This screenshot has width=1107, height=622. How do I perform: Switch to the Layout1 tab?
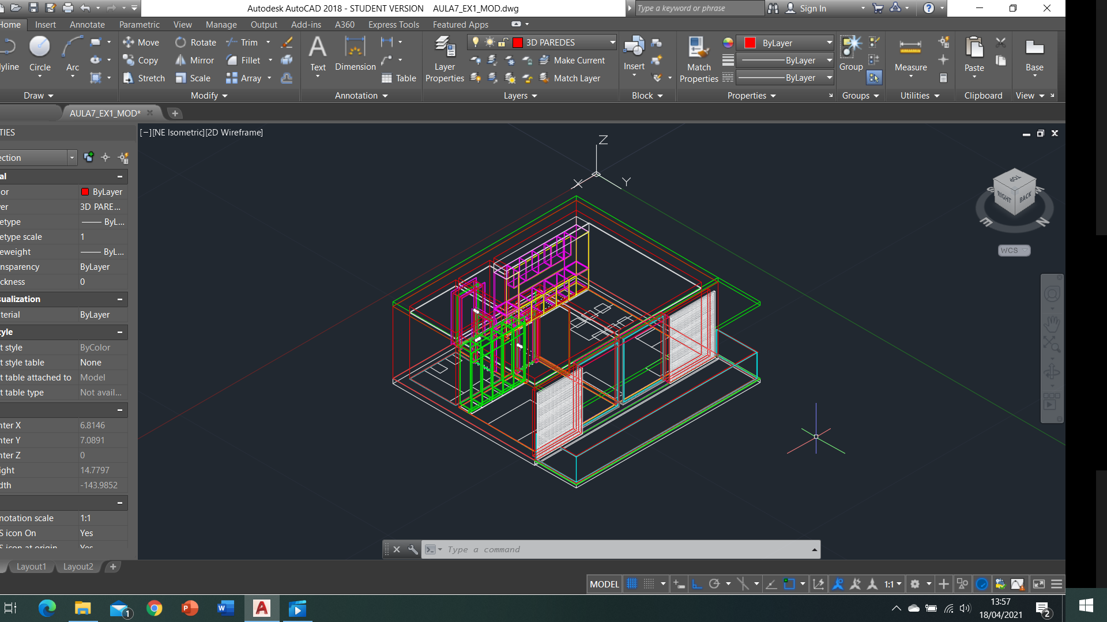click(31, 567)
